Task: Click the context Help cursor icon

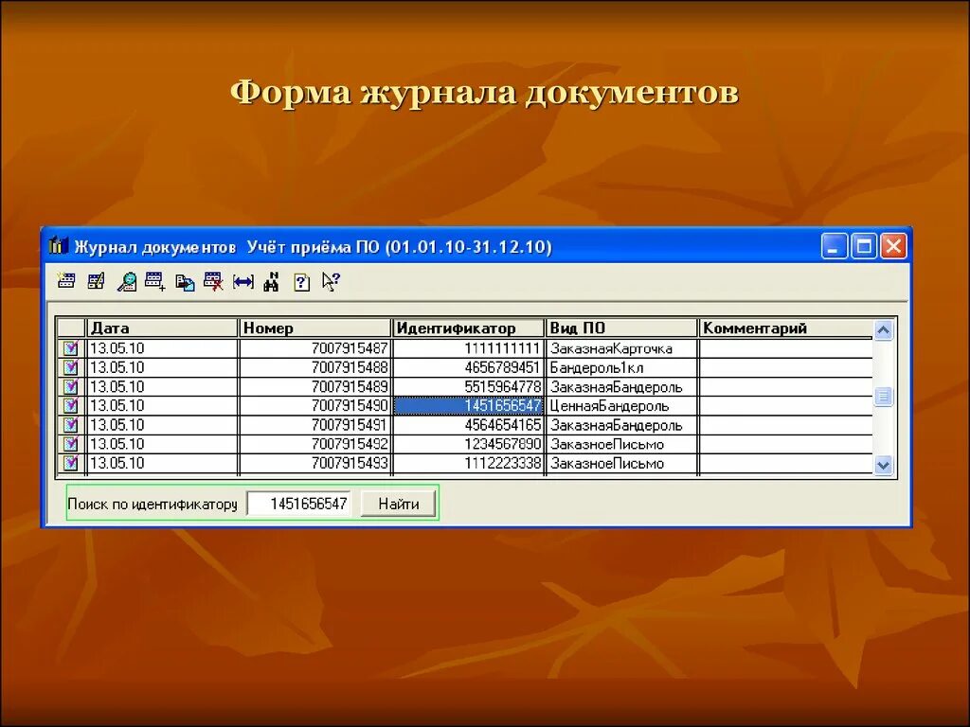Action: (331, 281)
